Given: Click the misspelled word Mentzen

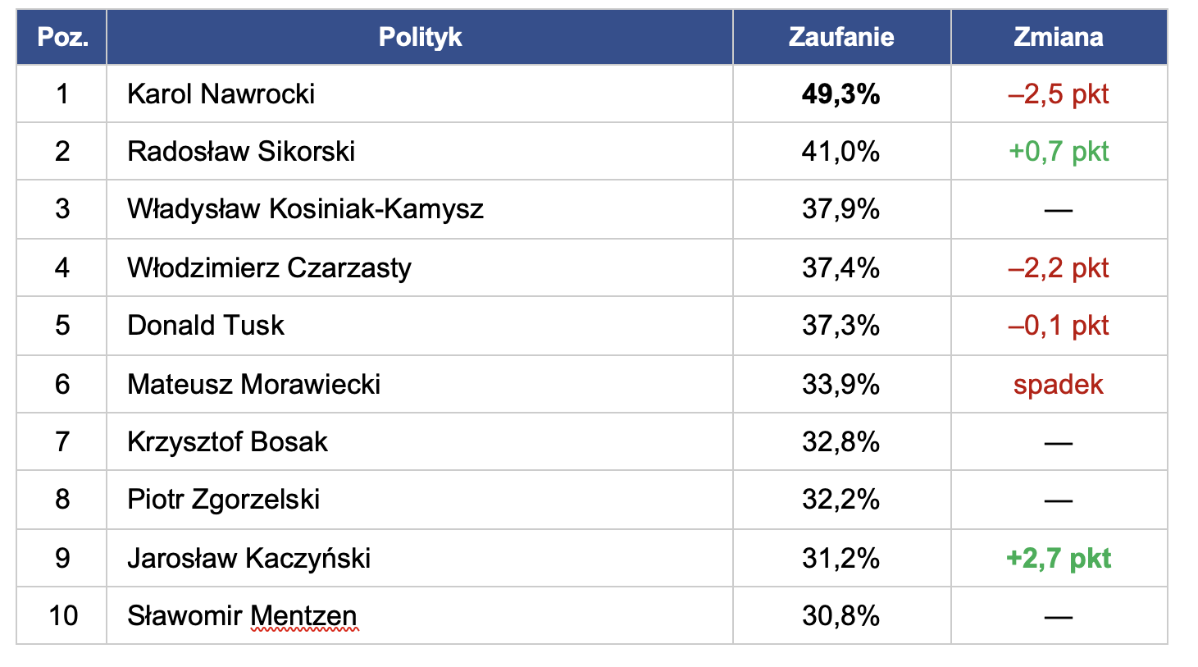Looking at the screenshot, I should pos(303,616).
